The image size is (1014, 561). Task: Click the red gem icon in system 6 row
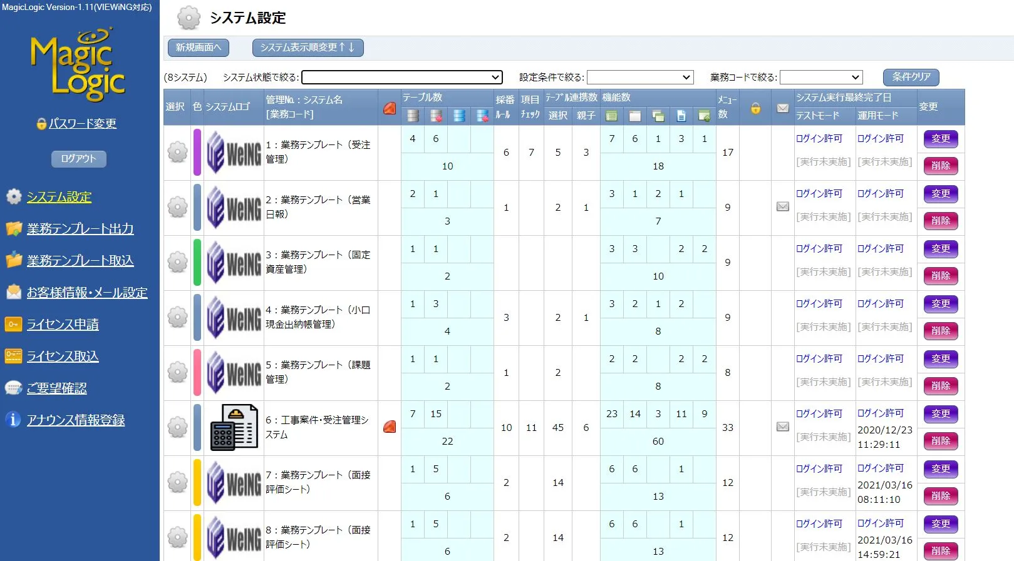389,427
